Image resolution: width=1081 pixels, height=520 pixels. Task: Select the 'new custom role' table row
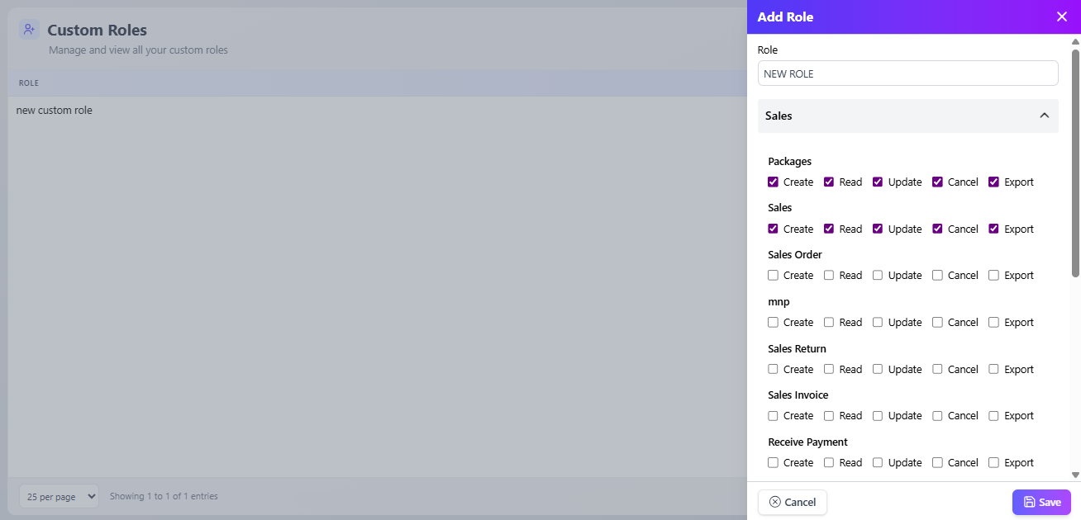tap(55, 110)
